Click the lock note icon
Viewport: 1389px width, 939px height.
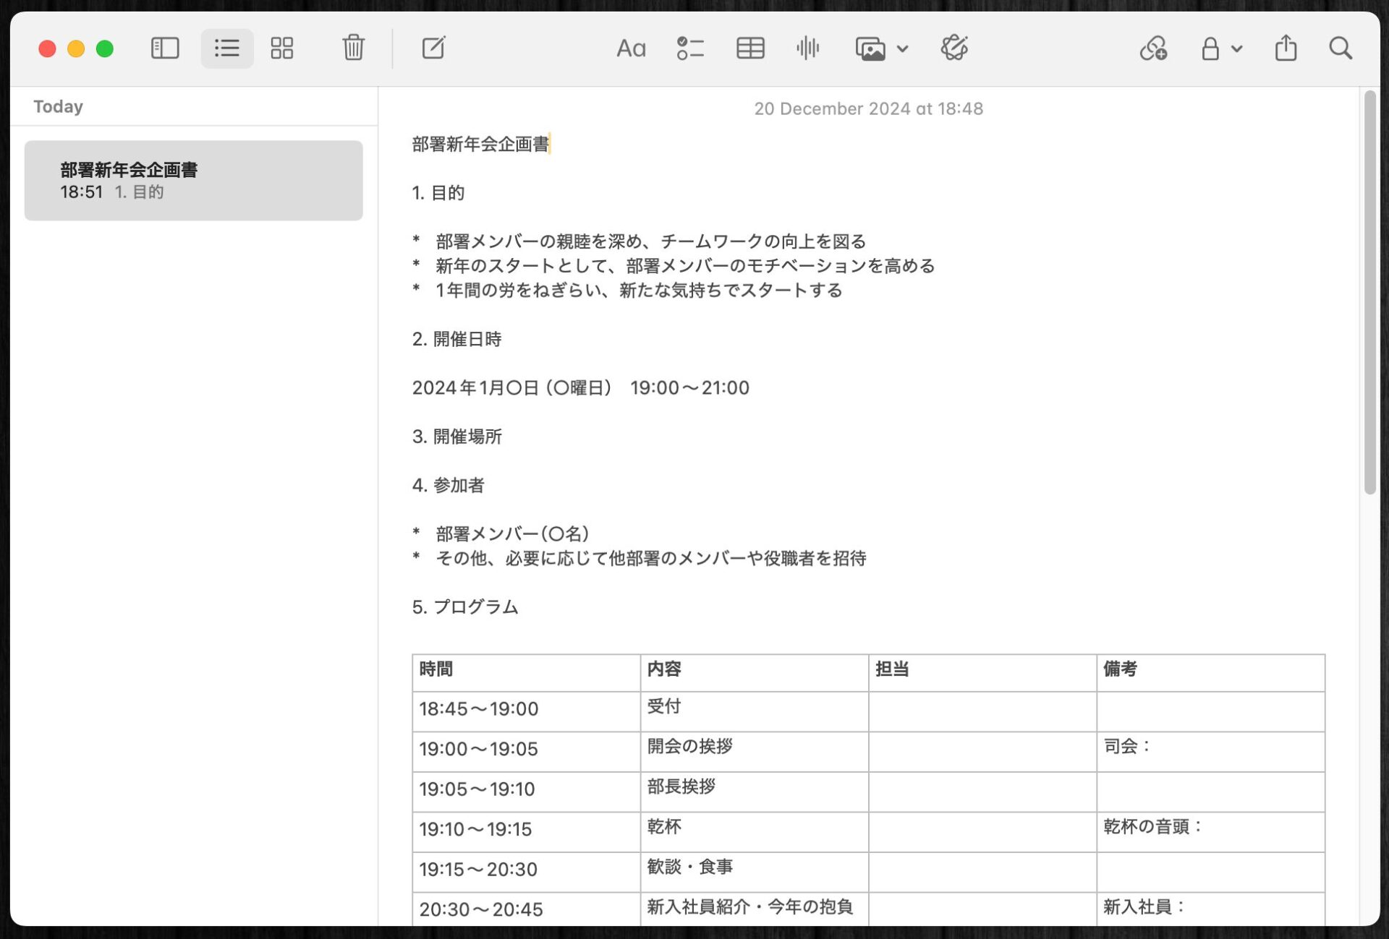coord(1210,48)
